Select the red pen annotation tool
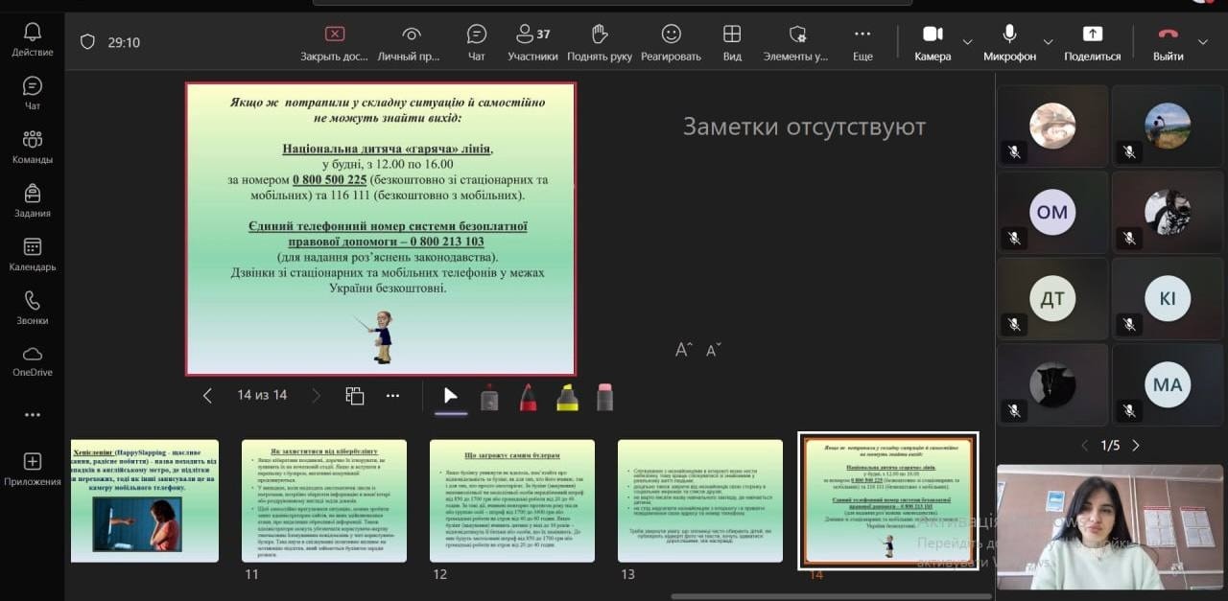Screen dimensions: 1228x601 528,397
